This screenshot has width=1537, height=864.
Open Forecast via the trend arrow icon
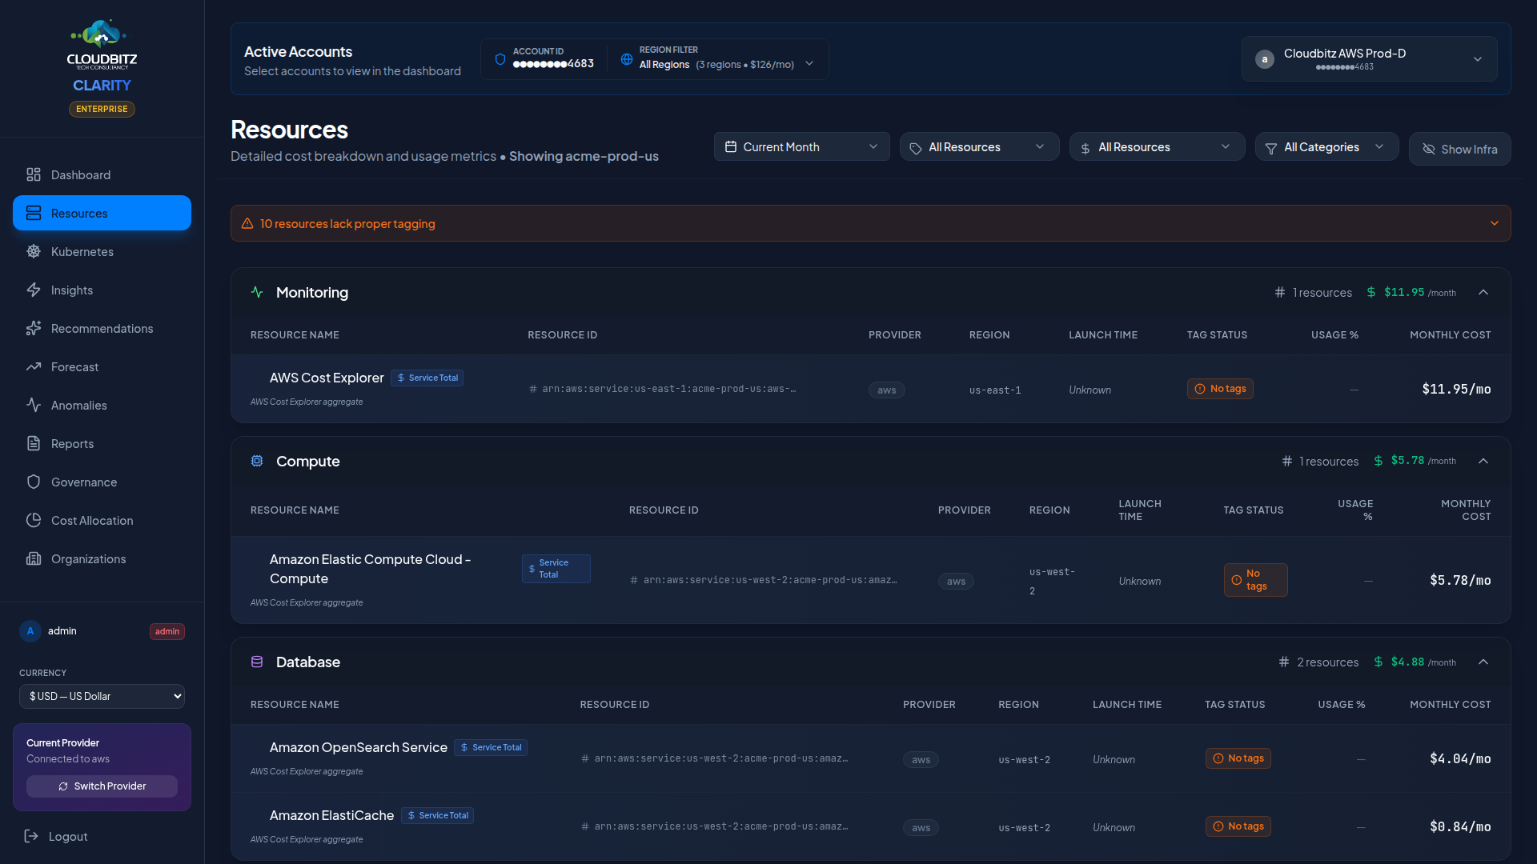click(34, 366)
